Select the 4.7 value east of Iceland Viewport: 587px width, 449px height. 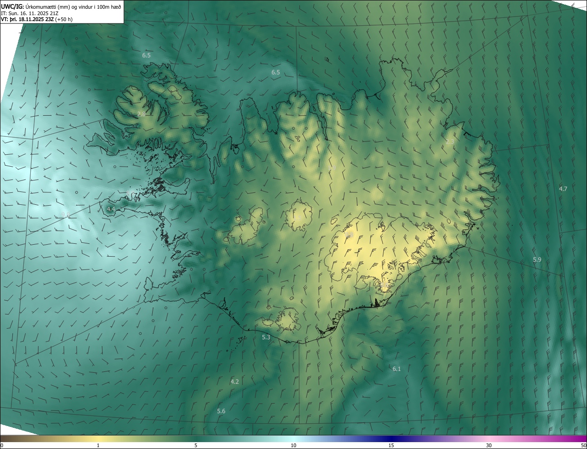click(563, 189)
